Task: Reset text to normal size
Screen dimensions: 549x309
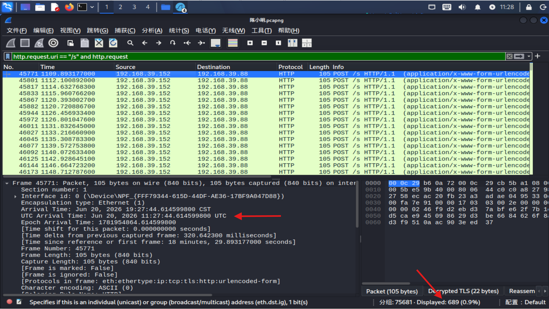Action: pos(278,43)
